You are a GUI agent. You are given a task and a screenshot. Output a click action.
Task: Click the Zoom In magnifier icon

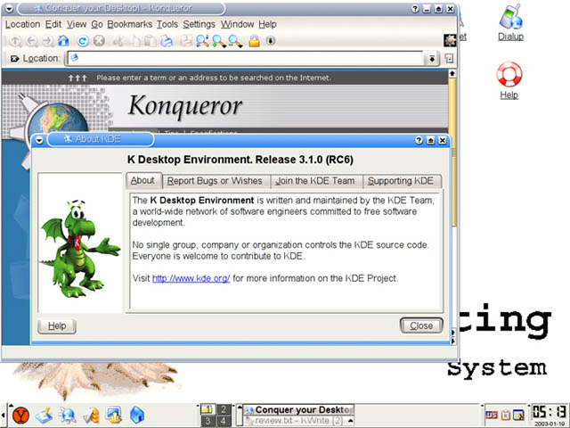coord(219,41)
